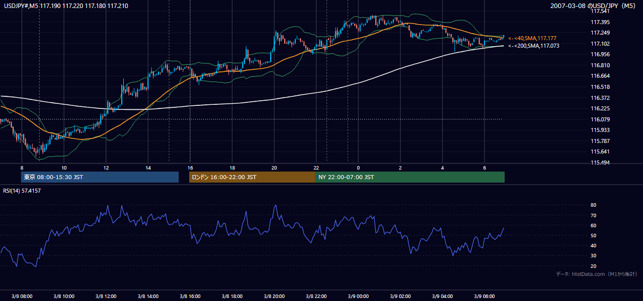This screenshot has height=301, width=643.
Task: Click the 東京 08:00-15:30 JST session bar
Action: click(100, 177)
